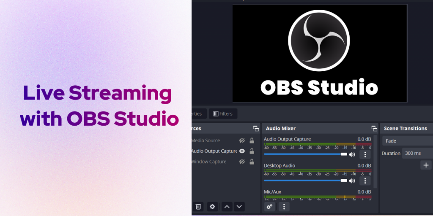Move selected source down
The width and height of the screenshot is (433, 216).
coord(239,206)
